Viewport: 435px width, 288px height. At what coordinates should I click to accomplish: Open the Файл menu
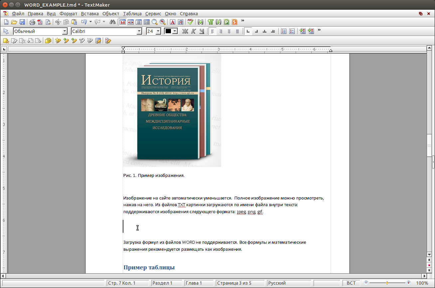pyautogui.click(x=18, y=14)
